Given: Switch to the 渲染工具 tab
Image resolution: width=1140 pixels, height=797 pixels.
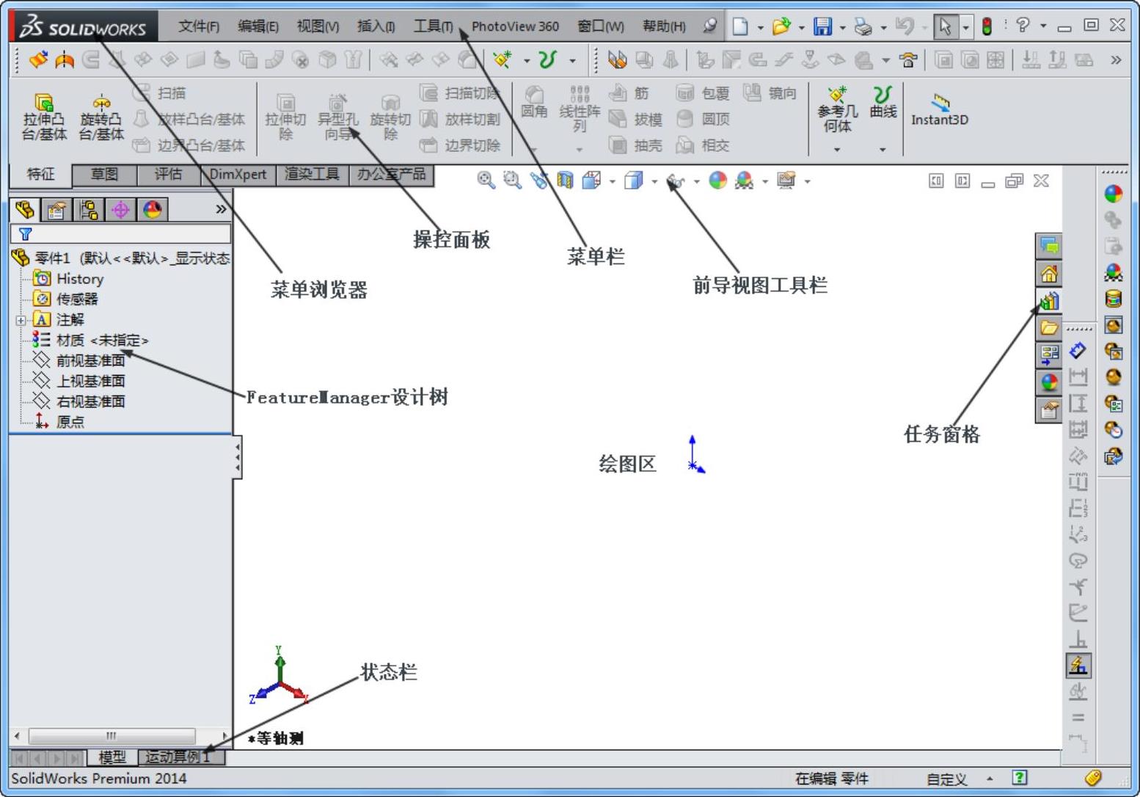Looking at the screenshot, I should pos(312,175).
